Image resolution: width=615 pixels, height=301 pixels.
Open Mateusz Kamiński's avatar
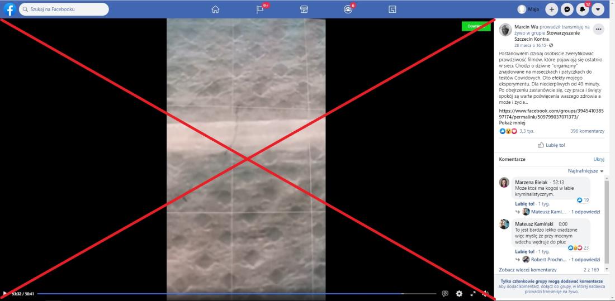tap(504, 224)
